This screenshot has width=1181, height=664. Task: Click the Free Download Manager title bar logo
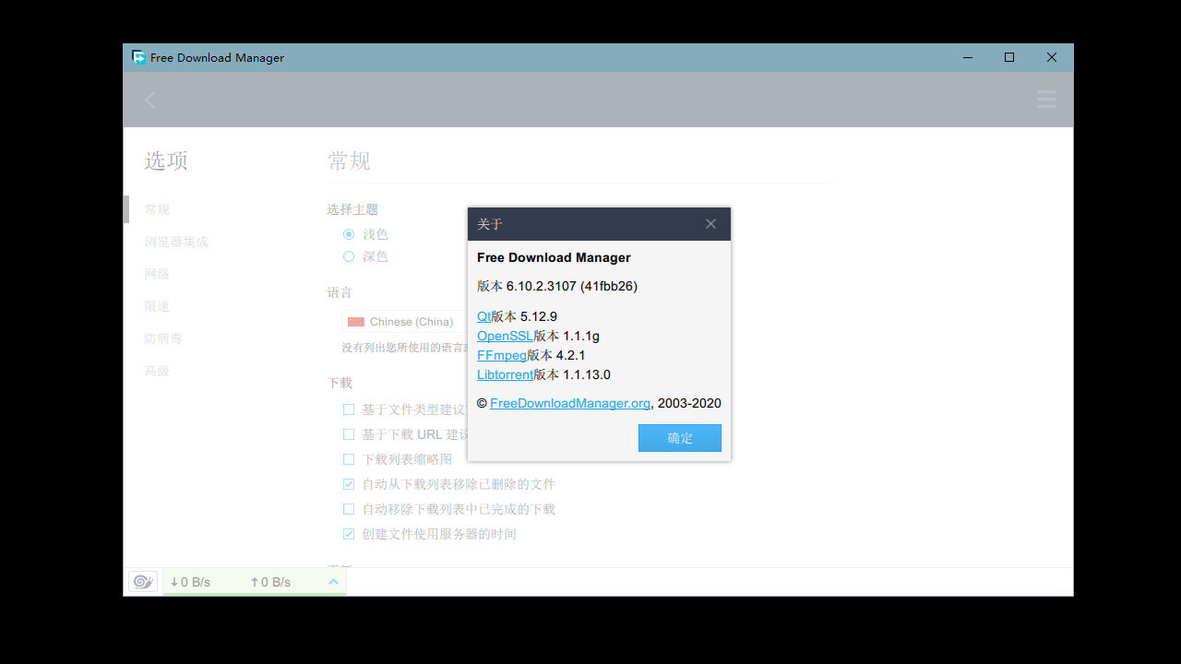tap(139, 57)
